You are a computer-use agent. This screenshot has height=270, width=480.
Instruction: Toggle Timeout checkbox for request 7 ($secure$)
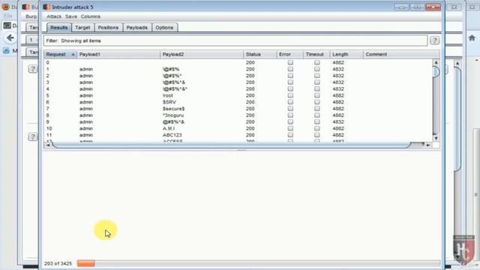(x=316, y=109)
